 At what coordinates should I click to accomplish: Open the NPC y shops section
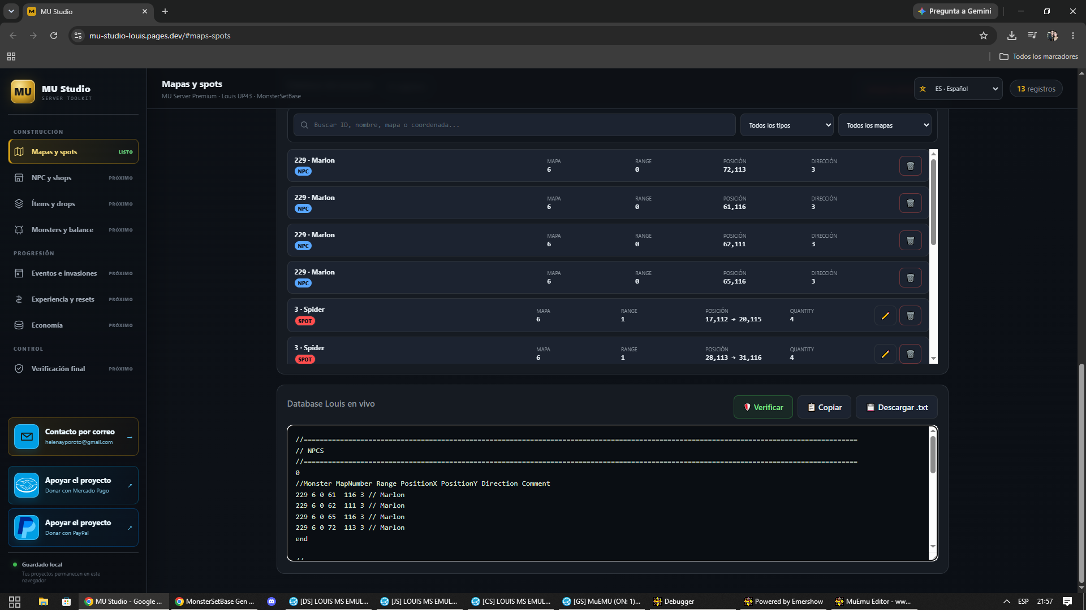coord(74,178)
